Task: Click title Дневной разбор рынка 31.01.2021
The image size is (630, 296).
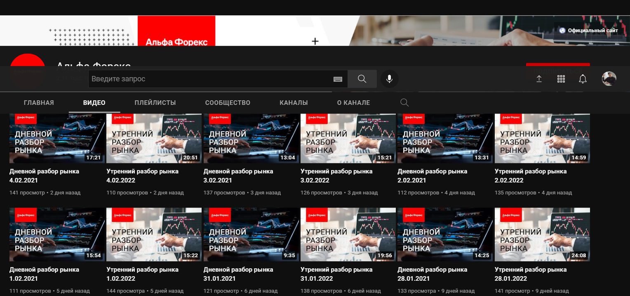Action: tap(238, 274)
